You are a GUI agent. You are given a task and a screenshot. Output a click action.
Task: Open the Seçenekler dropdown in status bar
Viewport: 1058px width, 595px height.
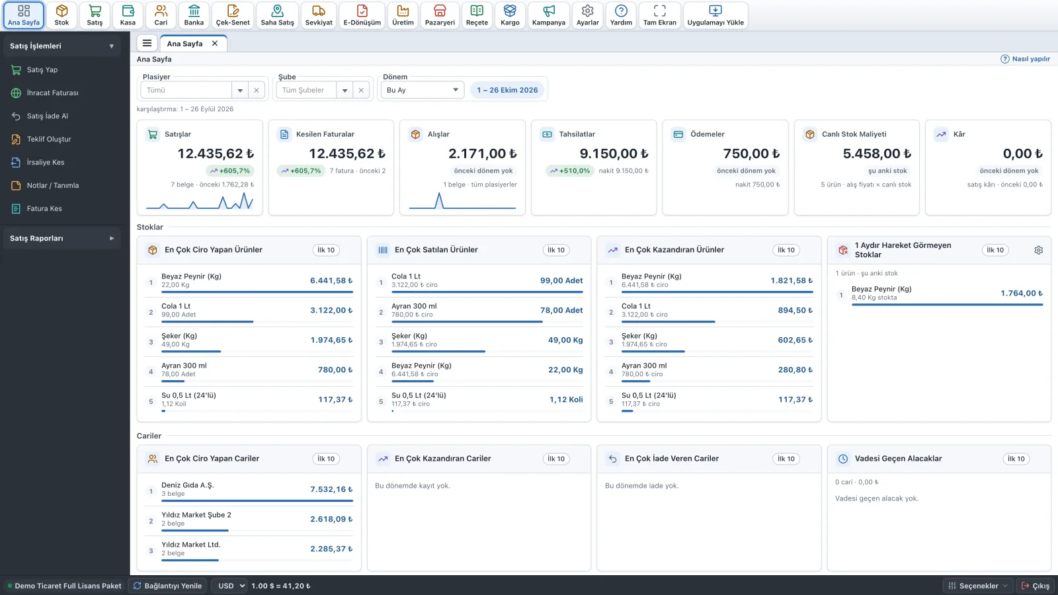point(978,586)
